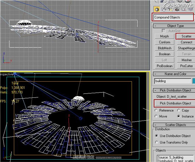Viewport: 195px width, 162px height.
Task: Choose the Connect button
Action: 186,42
